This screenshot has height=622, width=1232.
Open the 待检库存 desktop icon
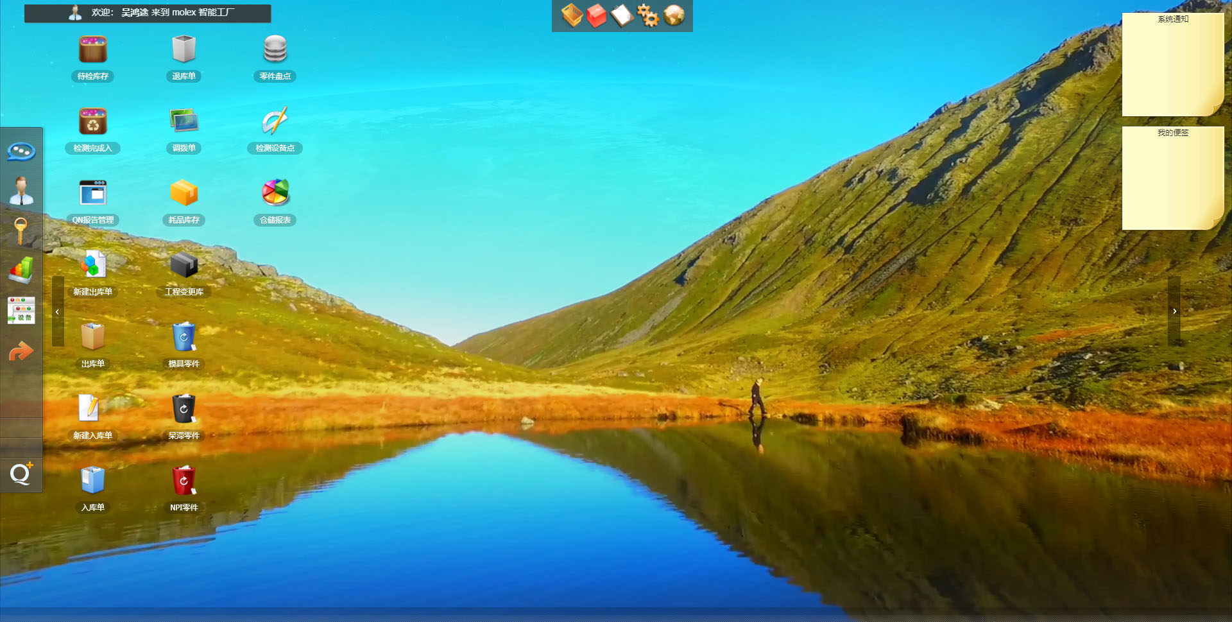[x=93, y=50]
